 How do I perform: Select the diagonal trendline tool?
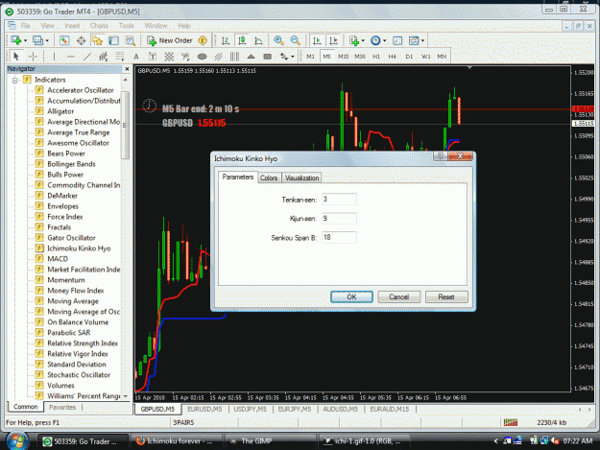[x=87, y=57]
